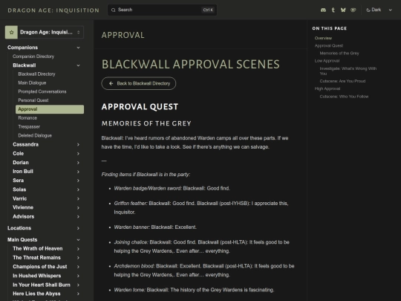Select the highlighted Approval sidebar item
This screenshot has width=401, height=301.
[x=50, y=109]
